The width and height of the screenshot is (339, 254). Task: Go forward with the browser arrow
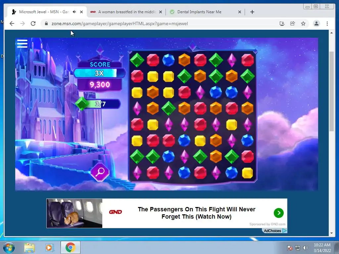tap(22, 23)
